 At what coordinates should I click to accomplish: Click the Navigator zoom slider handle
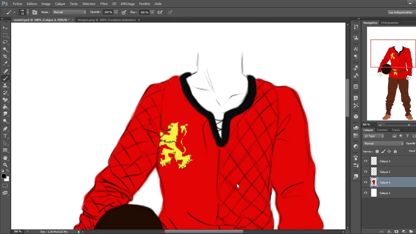click(x=409, y=125)
